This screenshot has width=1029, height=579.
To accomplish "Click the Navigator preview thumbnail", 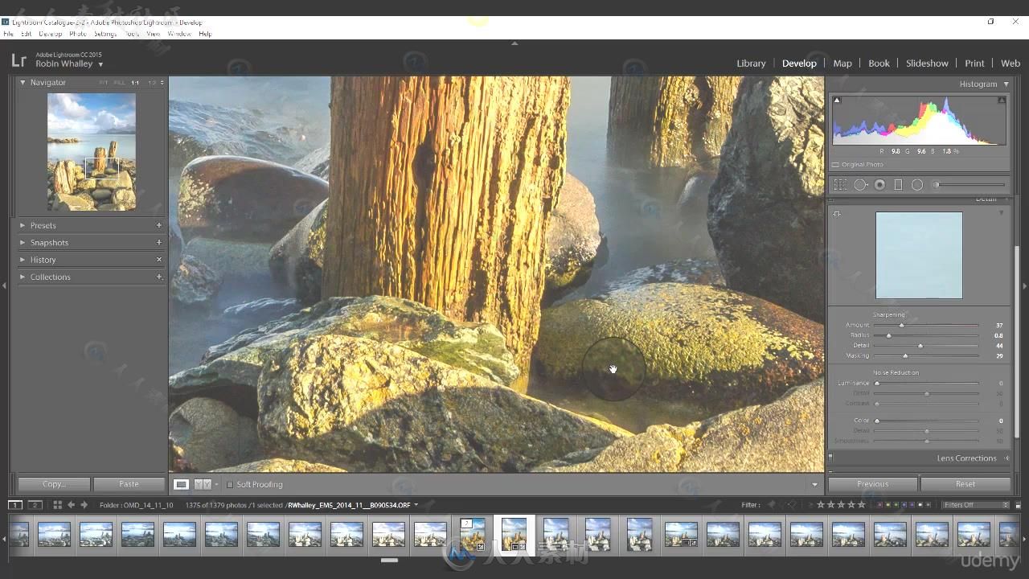I will [92, 152].
